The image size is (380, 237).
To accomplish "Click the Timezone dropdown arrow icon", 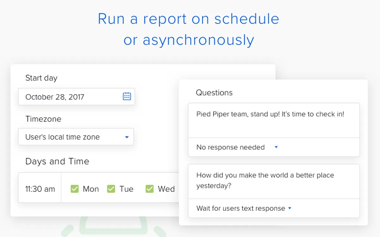I will (x=127, y=137).
